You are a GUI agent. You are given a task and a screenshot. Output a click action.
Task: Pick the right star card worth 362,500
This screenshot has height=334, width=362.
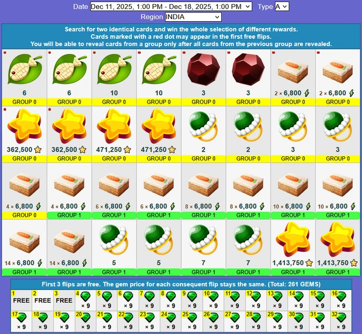coord(69,134)
